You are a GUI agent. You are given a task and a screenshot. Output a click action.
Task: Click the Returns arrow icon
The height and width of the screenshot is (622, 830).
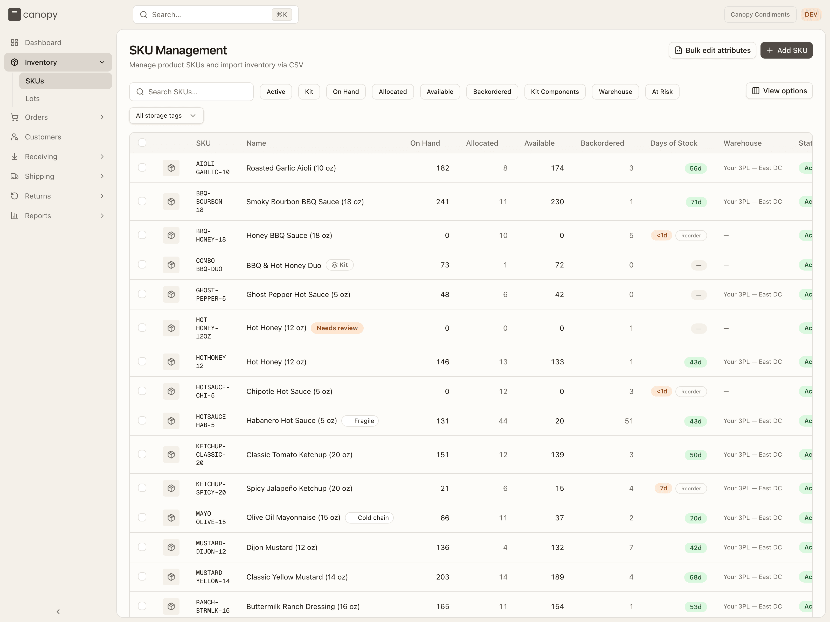tap(15, 196)
